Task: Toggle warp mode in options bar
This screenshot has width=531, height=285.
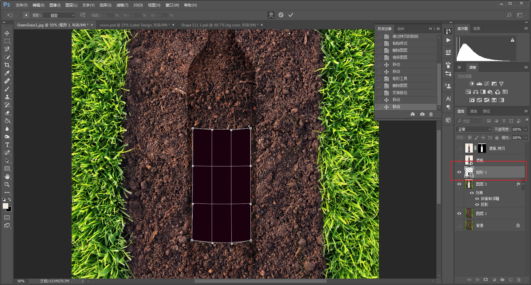Action: [x=271, y=15]
